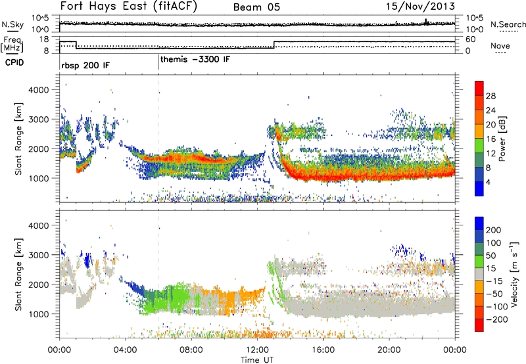Click the 'Freq. [MHz]' axis label
The image size is (526, 364).
tap(12, 44)
